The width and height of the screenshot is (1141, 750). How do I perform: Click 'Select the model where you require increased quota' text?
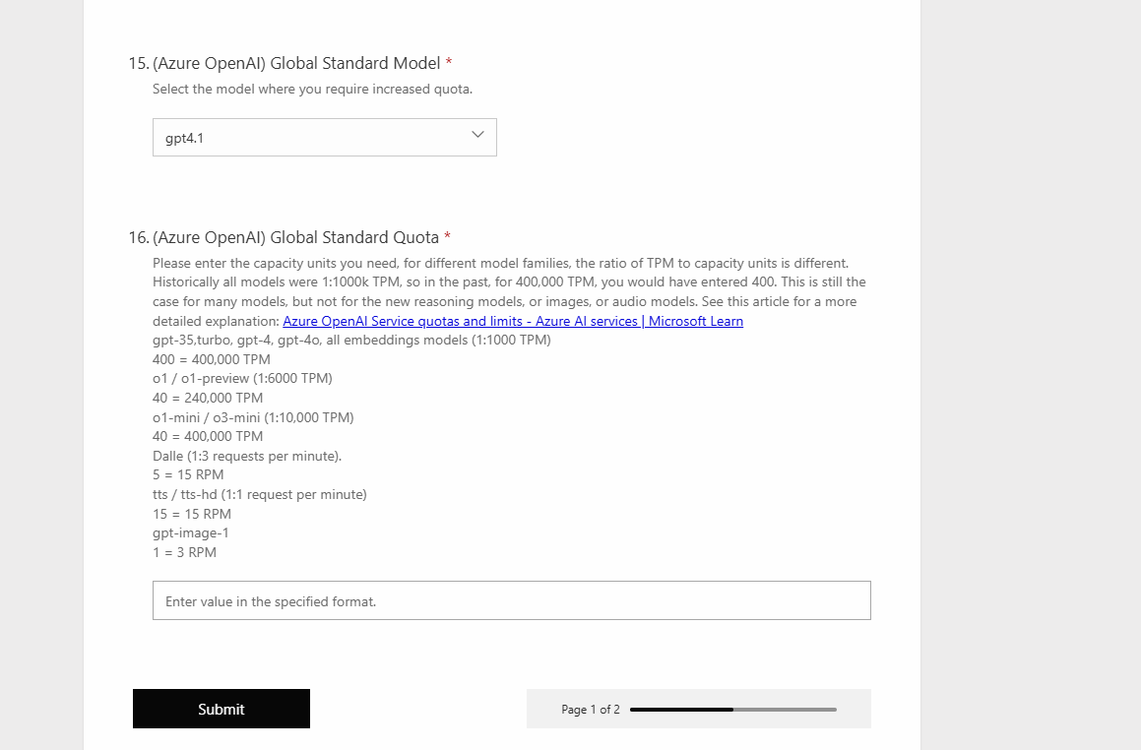click(x=312, y=89)
